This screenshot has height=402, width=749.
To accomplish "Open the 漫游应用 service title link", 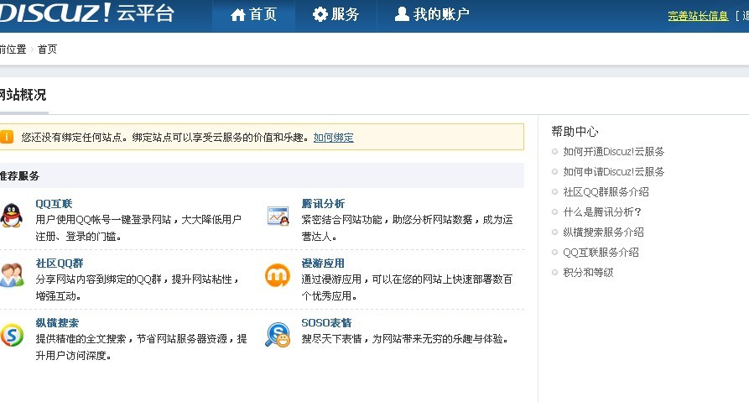I will (x=323, y=264).
